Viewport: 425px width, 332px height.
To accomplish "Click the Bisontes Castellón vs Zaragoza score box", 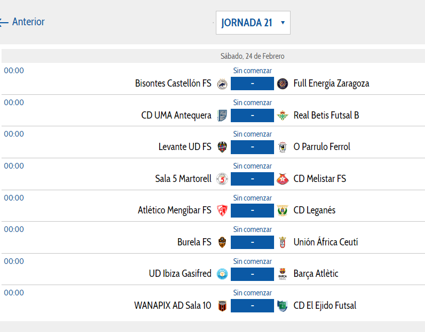I will [252, 84].
